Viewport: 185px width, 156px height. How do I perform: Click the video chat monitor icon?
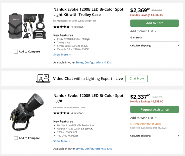[x=43, y=78]
